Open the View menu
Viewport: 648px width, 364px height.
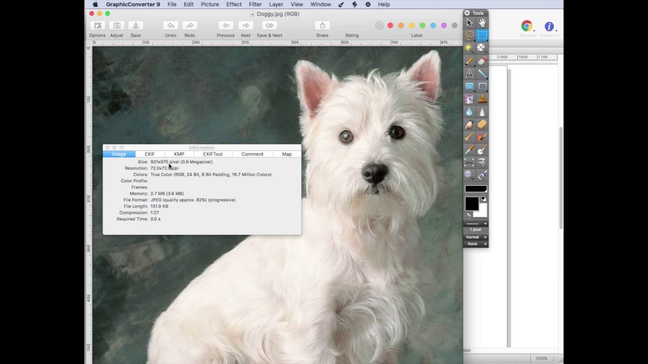pos(297,4)
